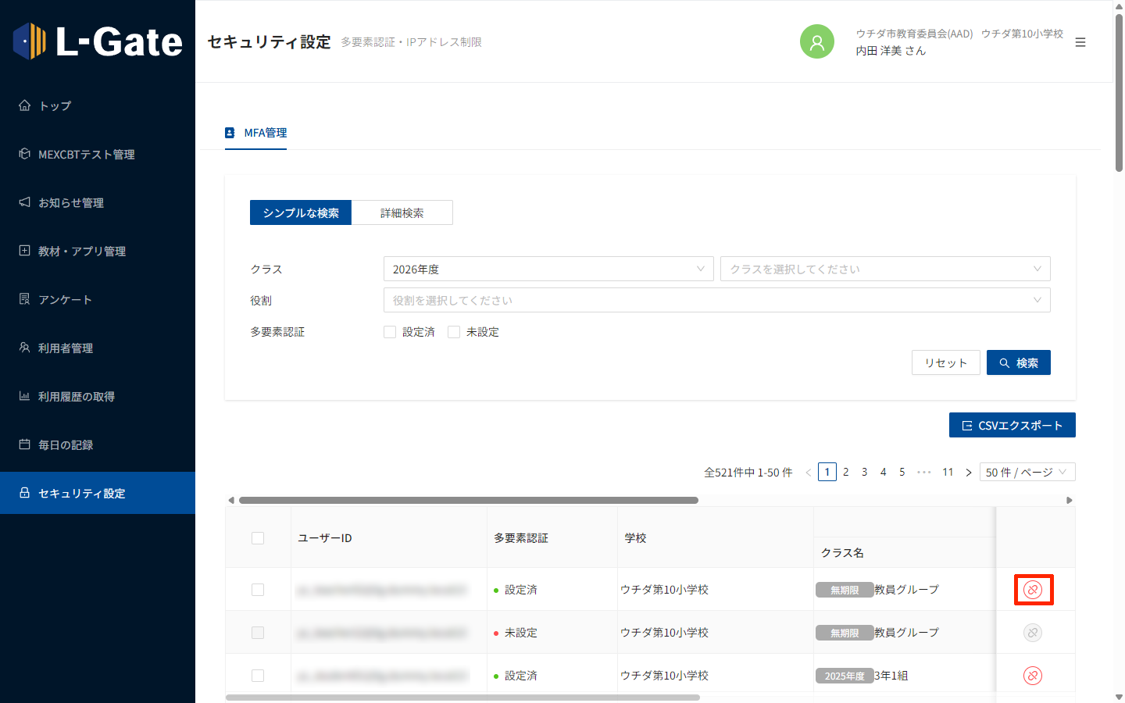Go to お知らせ管理 in the sidebar
This screenshot has height=703, width=1125.
[98, 202]
